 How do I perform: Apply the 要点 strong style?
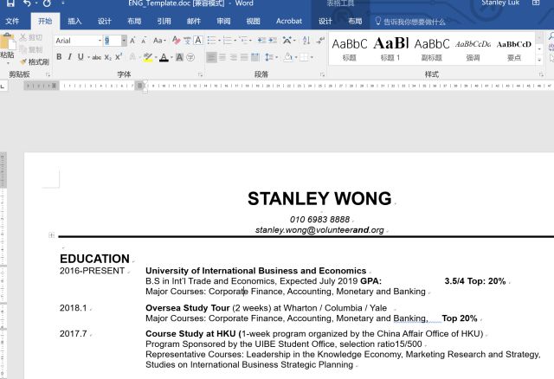tap(514, 48)
